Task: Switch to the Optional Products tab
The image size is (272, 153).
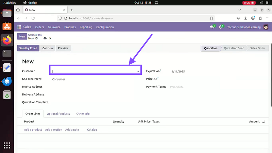Action: click(58, 114)
